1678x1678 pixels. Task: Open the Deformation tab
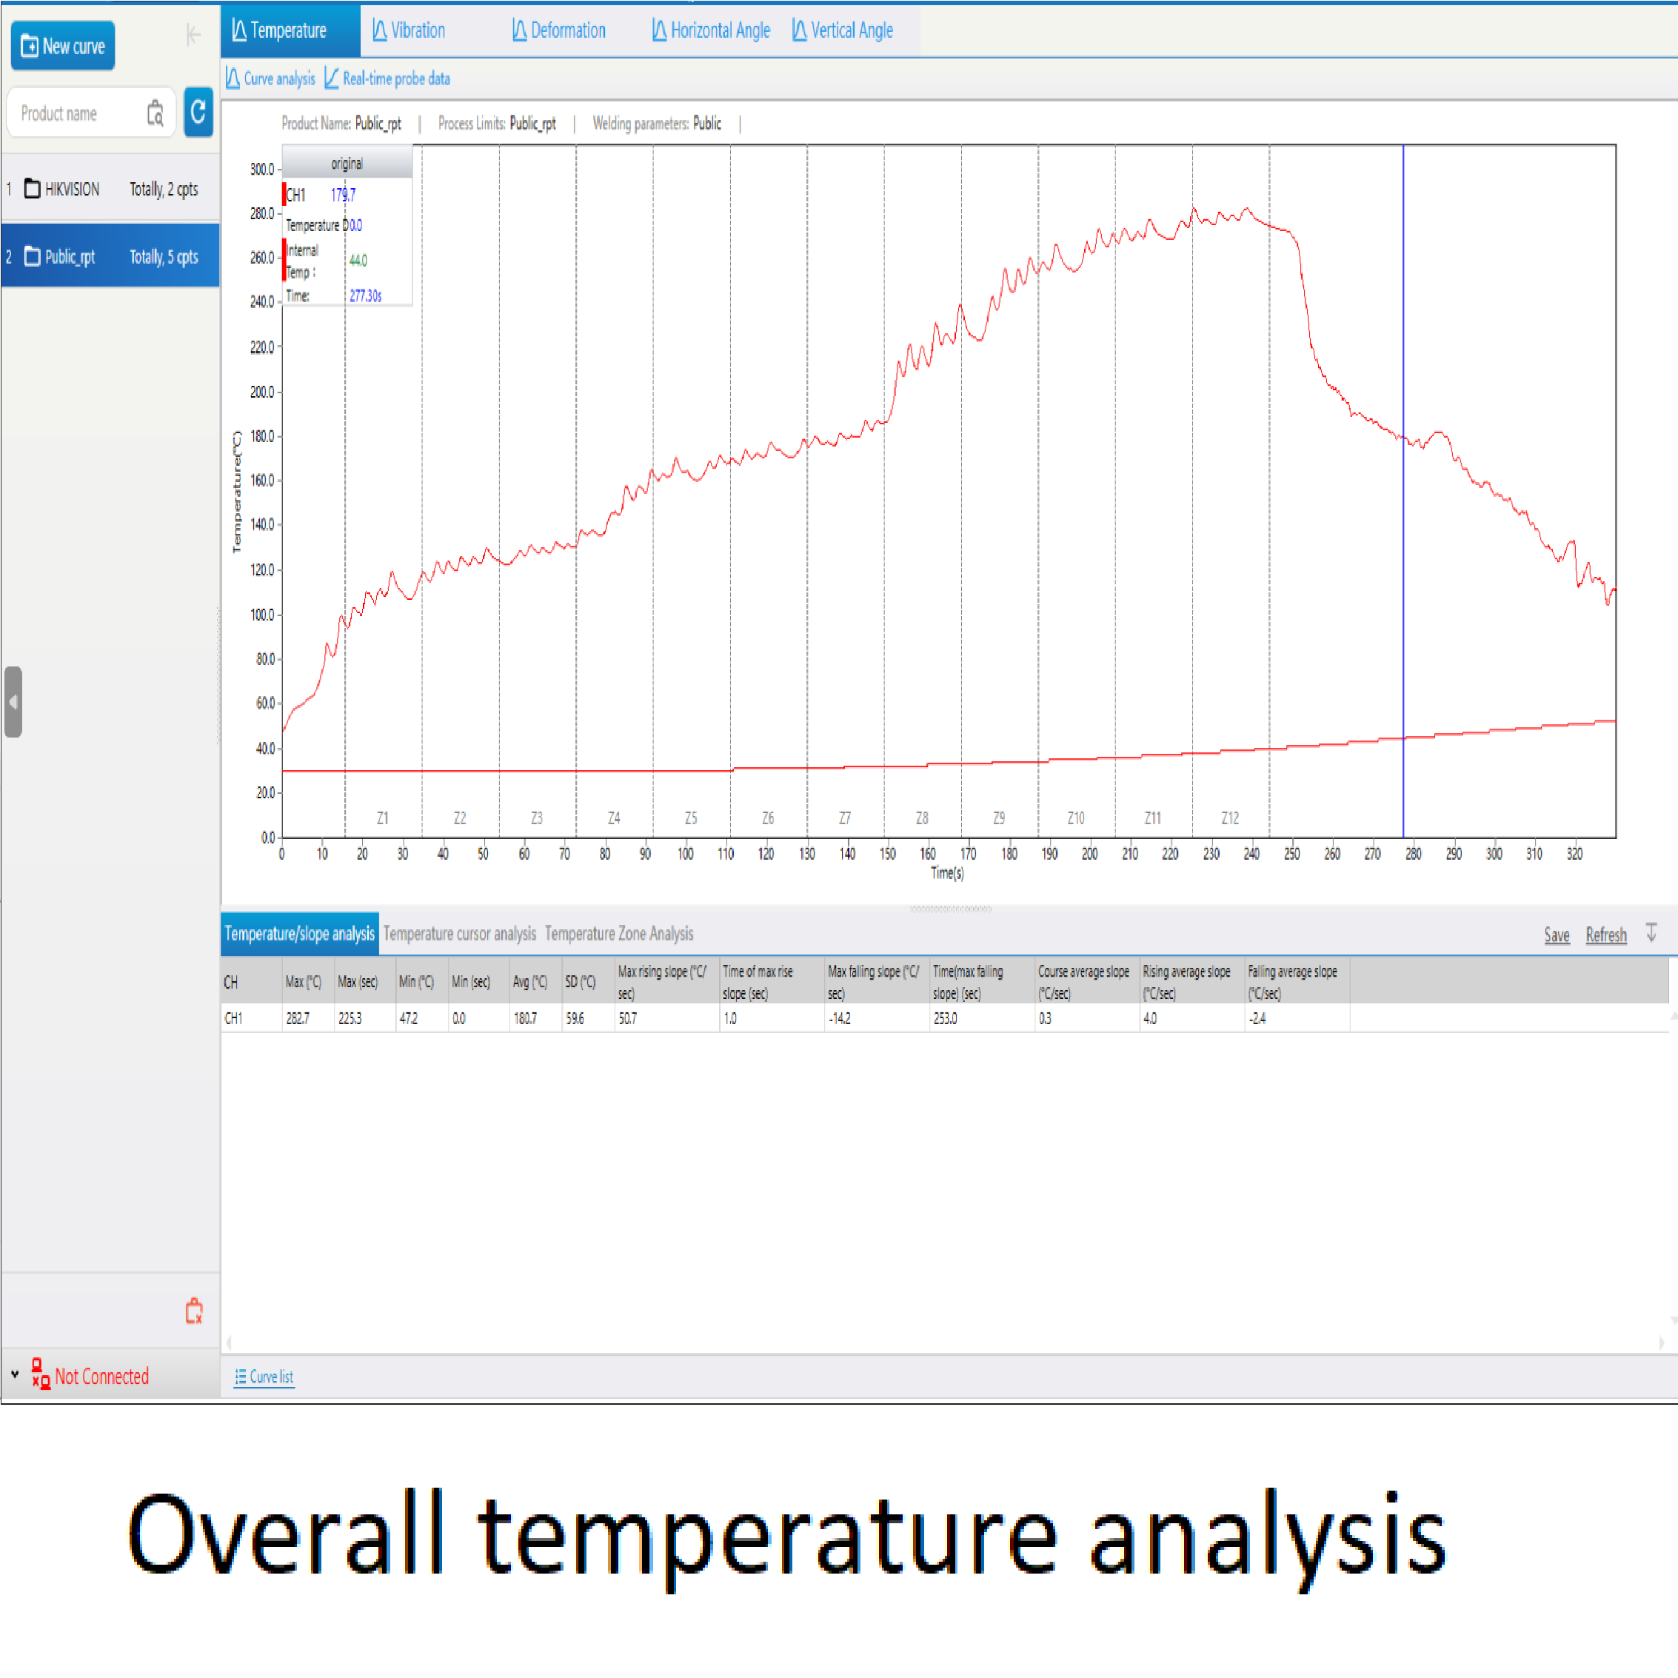(x=558, y=31)
